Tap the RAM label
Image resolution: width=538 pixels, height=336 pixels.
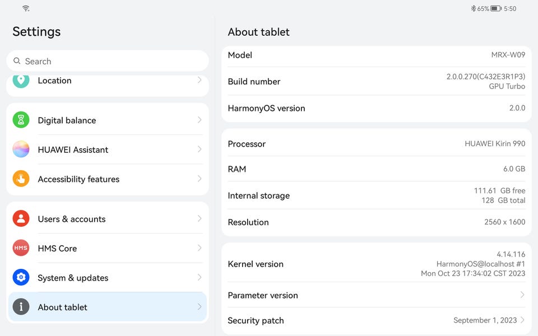click(236, 169)
